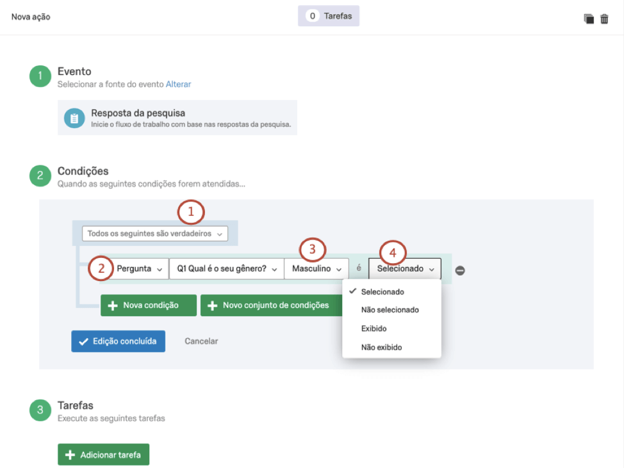Collapse the Selecionado operator dropdown
This screenshot has height=468, width=624.
tap(405, 269)
